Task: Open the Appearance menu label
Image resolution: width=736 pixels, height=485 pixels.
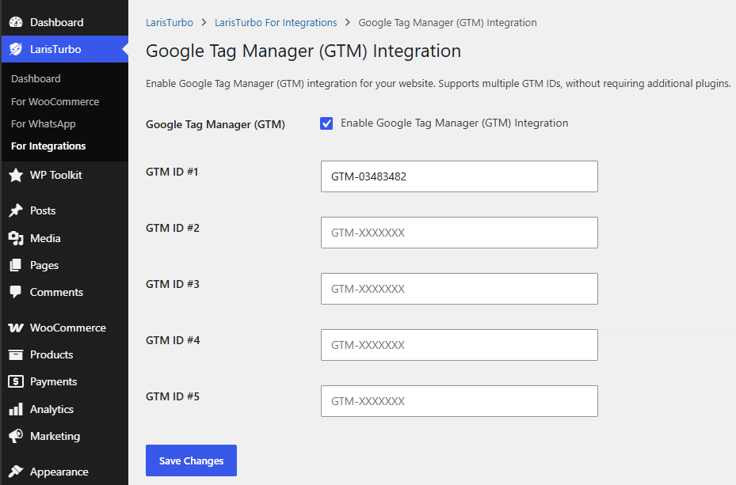Action: [x=59, y=472]
